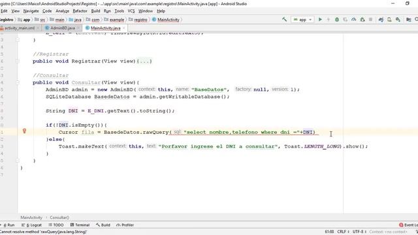
Task: Sync project with Gradle files icon
Action: pos(381,20)
